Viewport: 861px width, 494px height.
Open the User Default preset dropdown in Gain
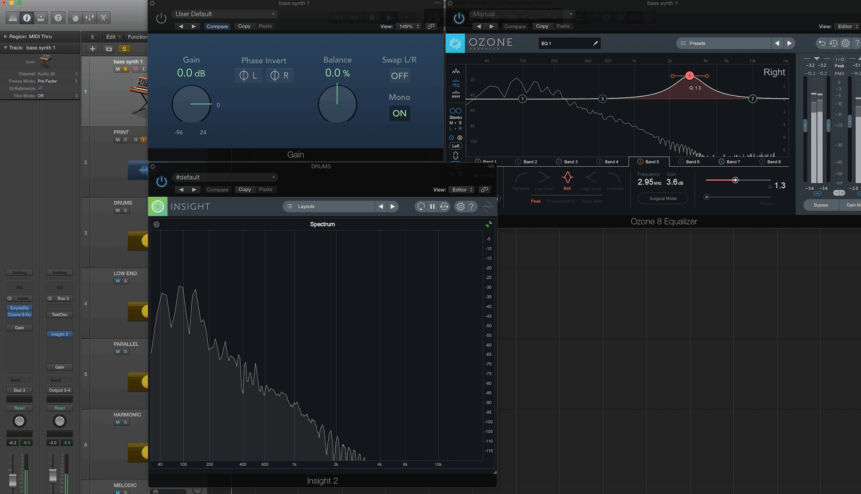[x=225, y=14]
